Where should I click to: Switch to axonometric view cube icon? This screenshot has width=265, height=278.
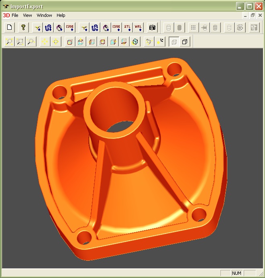[x=135, y=42]
